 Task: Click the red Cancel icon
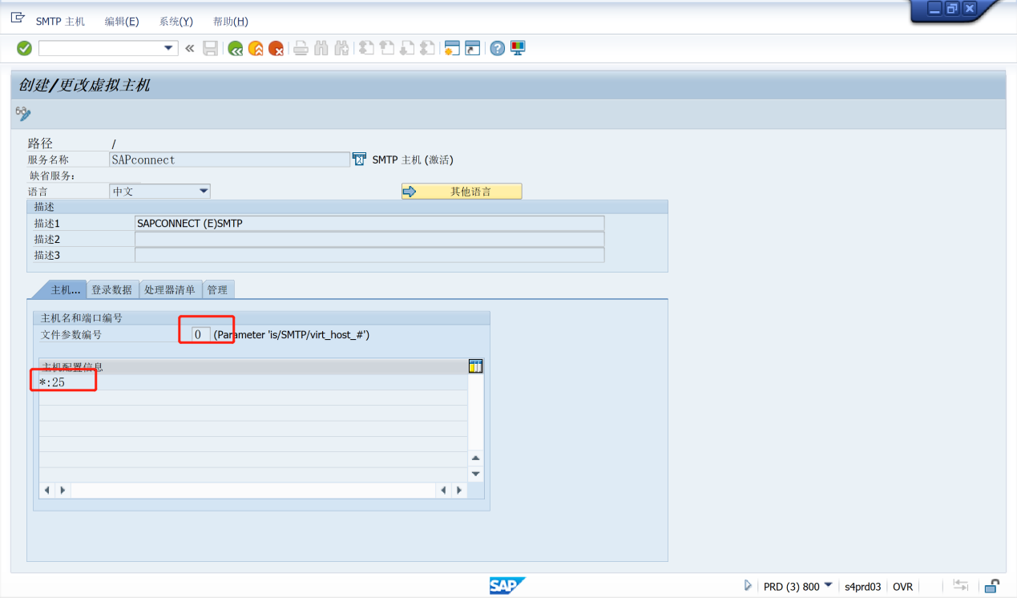click(276, 48)
